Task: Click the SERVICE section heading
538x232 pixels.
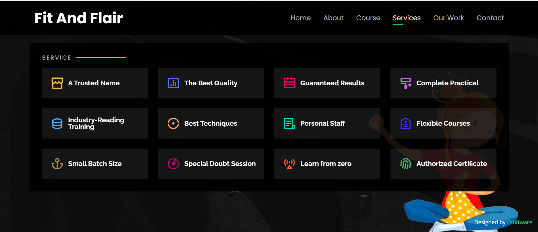Action: tap(57, 58)
